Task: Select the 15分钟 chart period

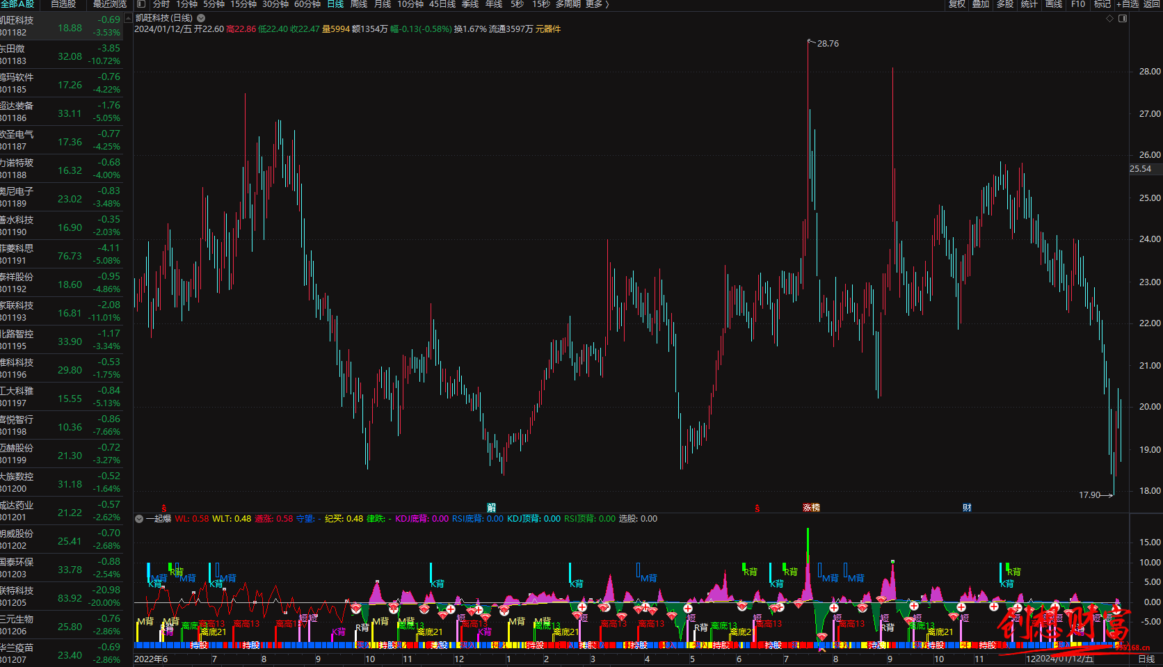Action: [x=243, y=4]
